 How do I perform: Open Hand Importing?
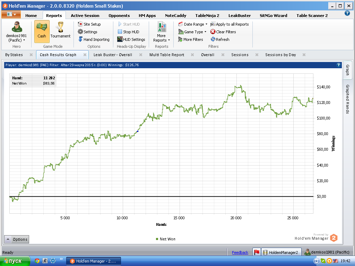click(94, 39)
